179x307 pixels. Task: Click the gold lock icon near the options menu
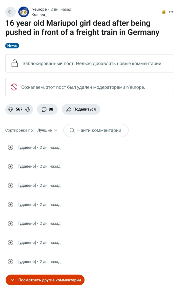click(164, 12)
